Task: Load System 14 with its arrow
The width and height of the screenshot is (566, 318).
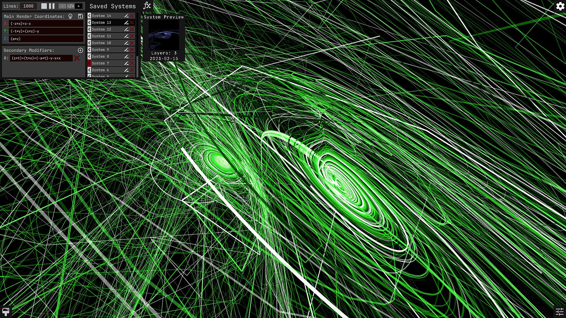Action: click(x=89, y=16)
